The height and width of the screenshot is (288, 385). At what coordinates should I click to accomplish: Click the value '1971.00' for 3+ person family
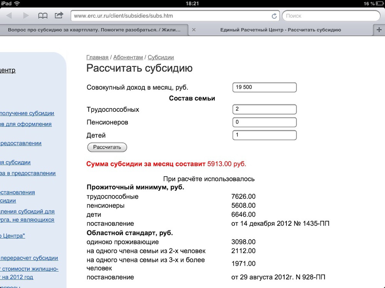click(243, 264)
